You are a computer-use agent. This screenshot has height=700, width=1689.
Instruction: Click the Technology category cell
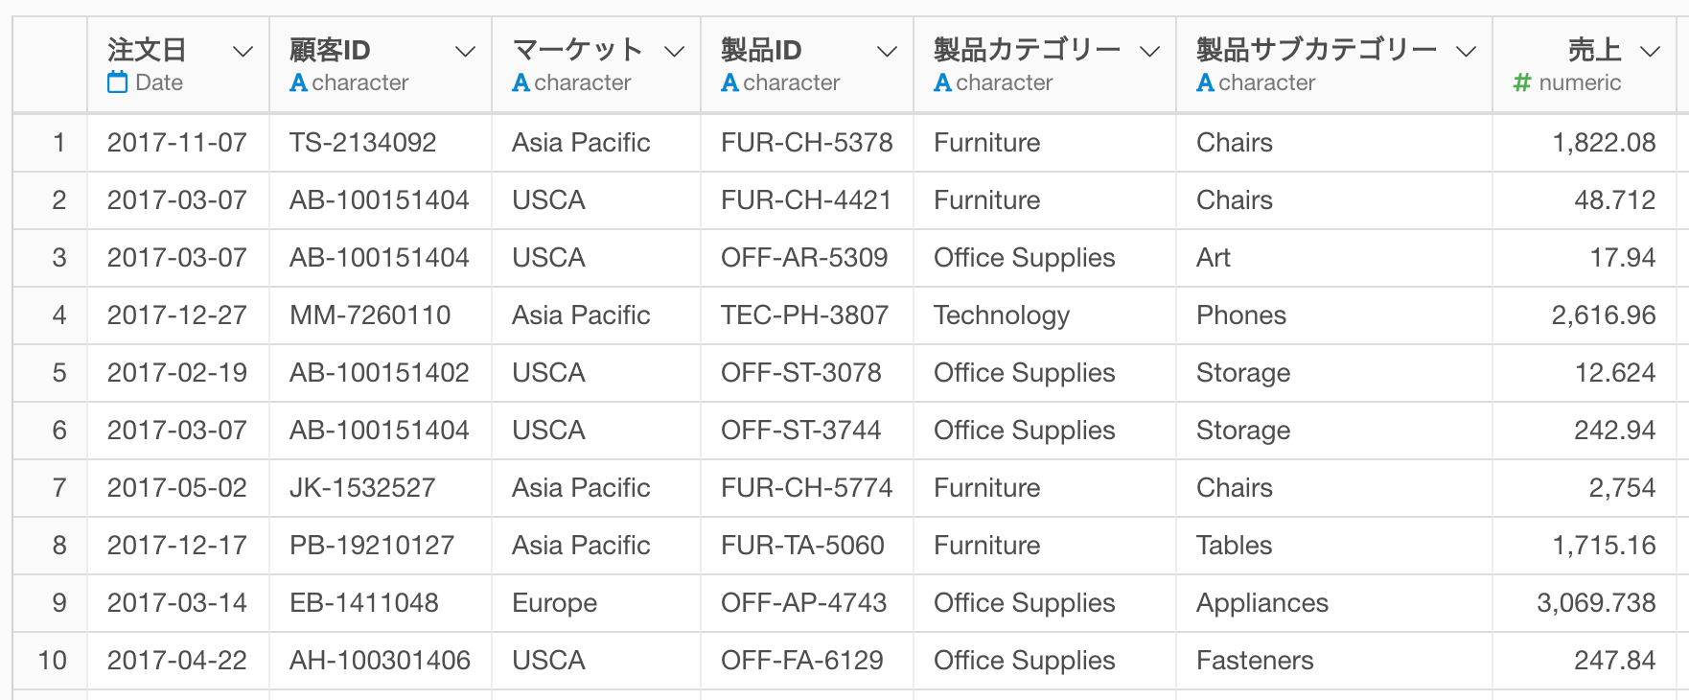tap(1001, 315)
